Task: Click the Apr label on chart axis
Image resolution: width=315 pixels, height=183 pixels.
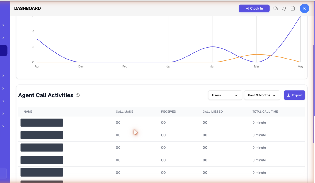Action: coord(37,66)
